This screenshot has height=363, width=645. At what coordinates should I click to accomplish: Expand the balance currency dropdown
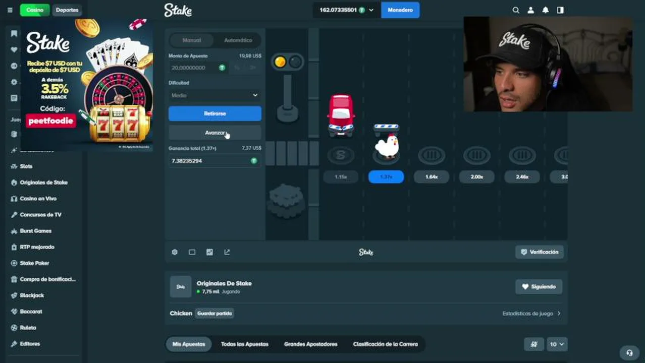point(371,10)
